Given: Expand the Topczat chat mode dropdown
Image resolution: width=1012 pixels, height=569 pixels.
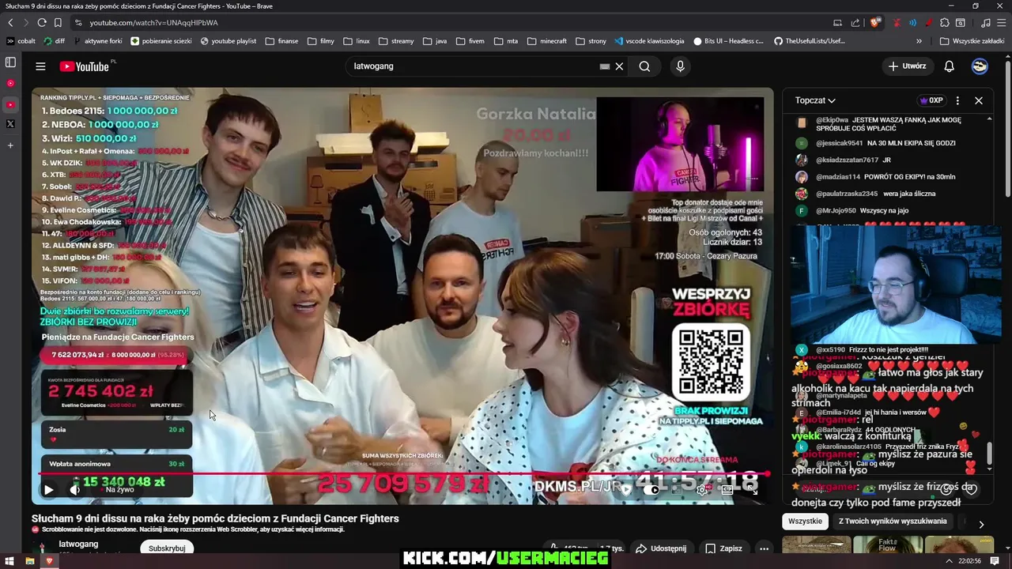Looking at the screenshot, I should pos(815,100).
